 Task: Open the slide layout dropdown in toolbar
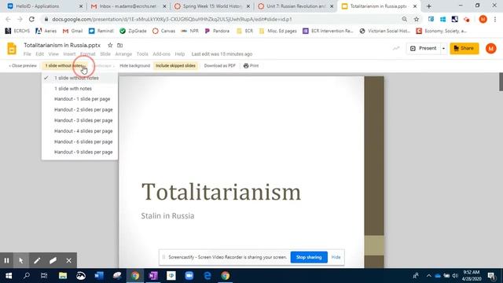[x=65, y=66]
